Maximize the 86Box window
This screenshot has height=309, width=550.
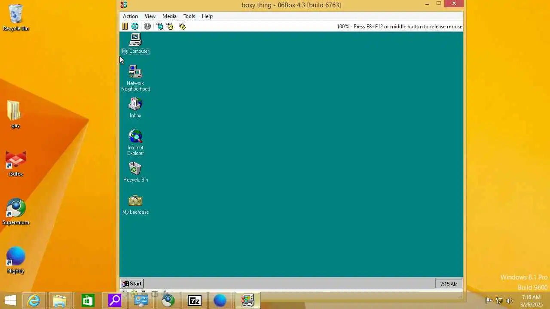tap(439, 4)
